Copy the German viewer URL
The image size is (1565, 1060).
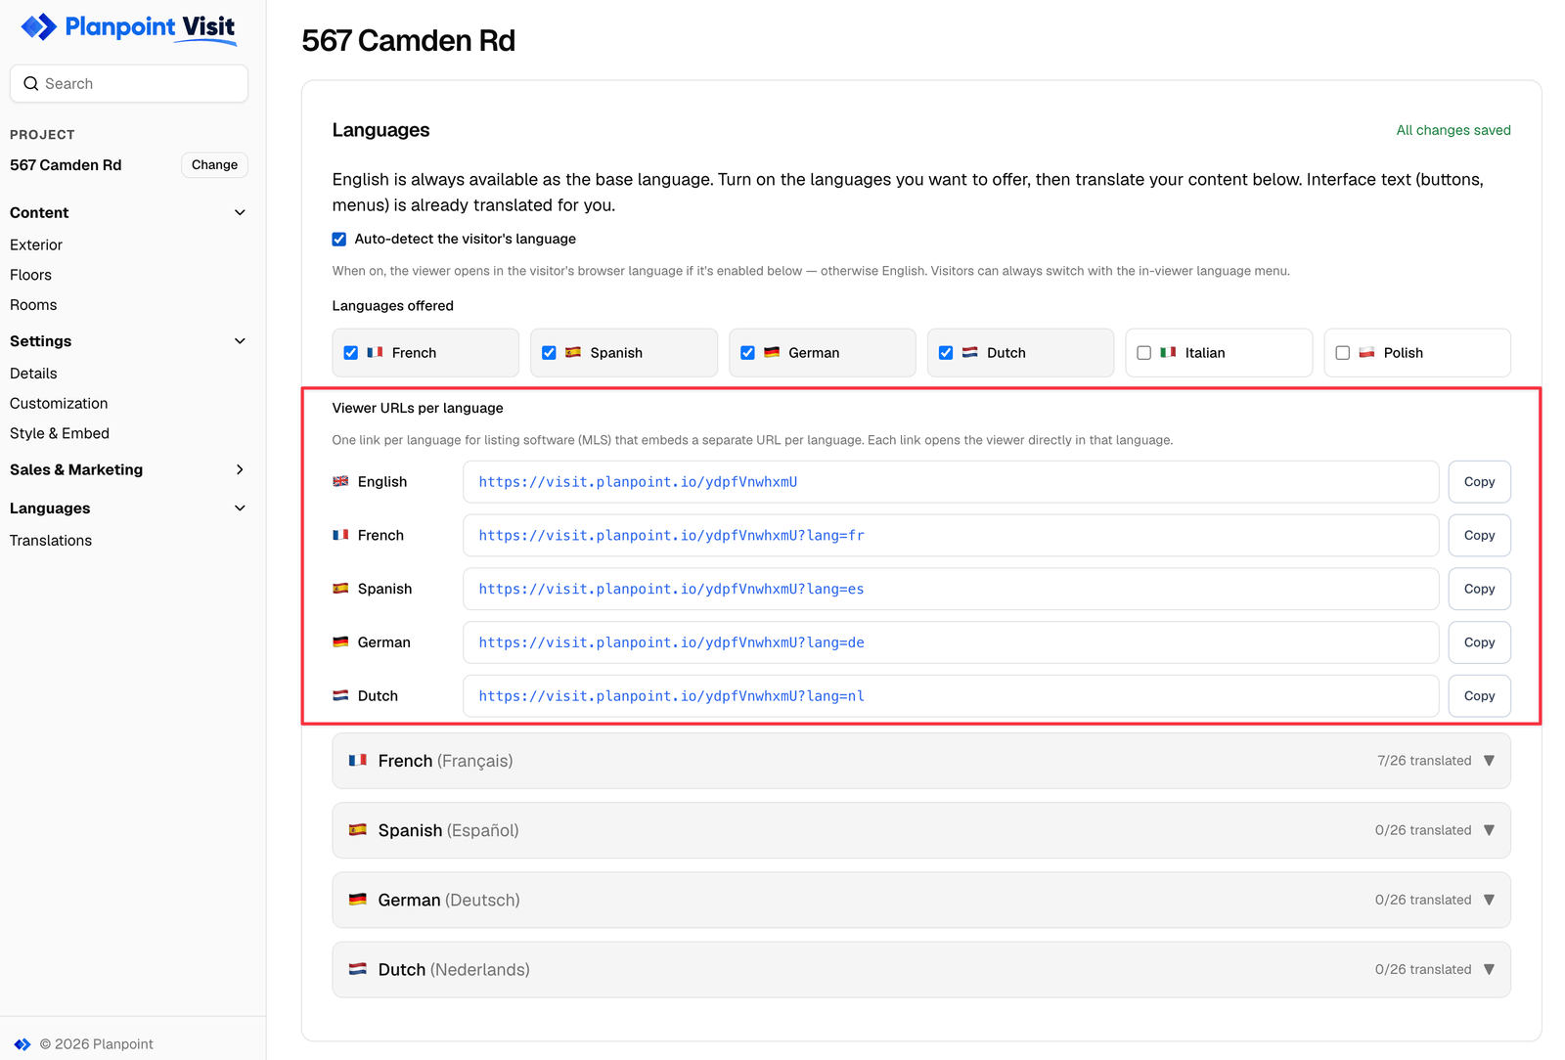[x=1479, y=642]
